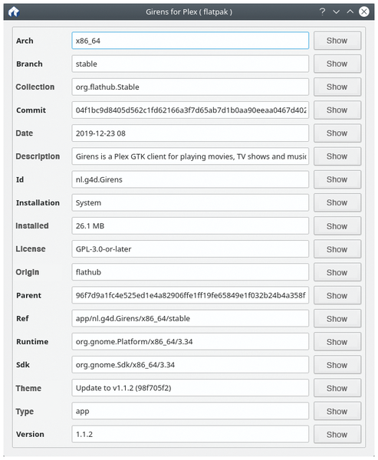
Task: Click the Commit hash field
Action: pos(190,110)
